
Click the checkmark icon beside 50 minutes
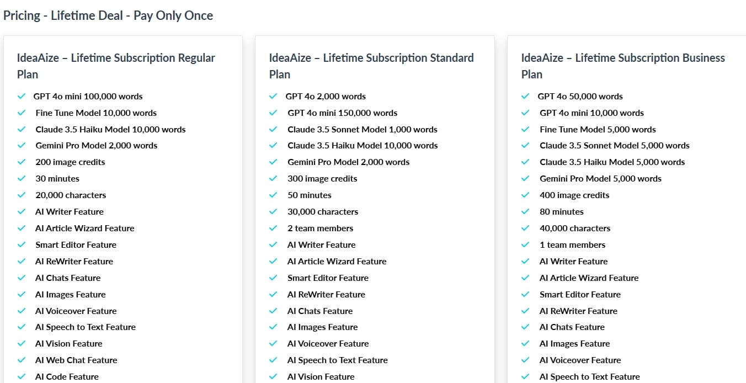(x=273, y=195)
